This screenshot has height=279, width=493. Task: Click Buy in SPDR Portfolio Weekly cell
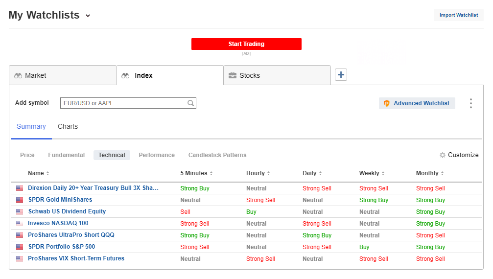tap(364, 247)
